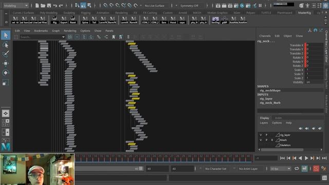This screenshot has height=185, width=329.
Task: Run the Reset shelf button
Action: (73, 20)
